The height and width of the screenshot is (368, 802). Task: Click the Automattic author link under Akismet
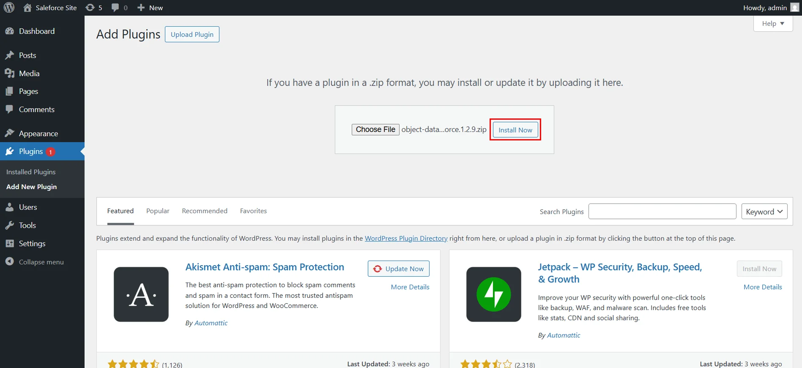(211, 323)
